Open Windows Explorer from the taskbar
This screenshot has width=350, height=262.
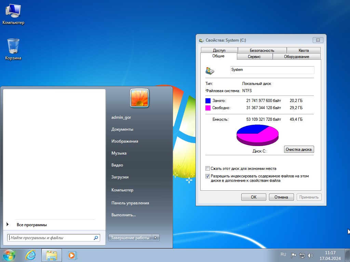tap(51, 255)
